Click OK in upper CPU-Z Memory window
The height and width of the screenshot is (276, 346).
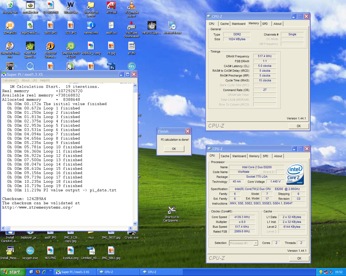(x=299, y=126)
